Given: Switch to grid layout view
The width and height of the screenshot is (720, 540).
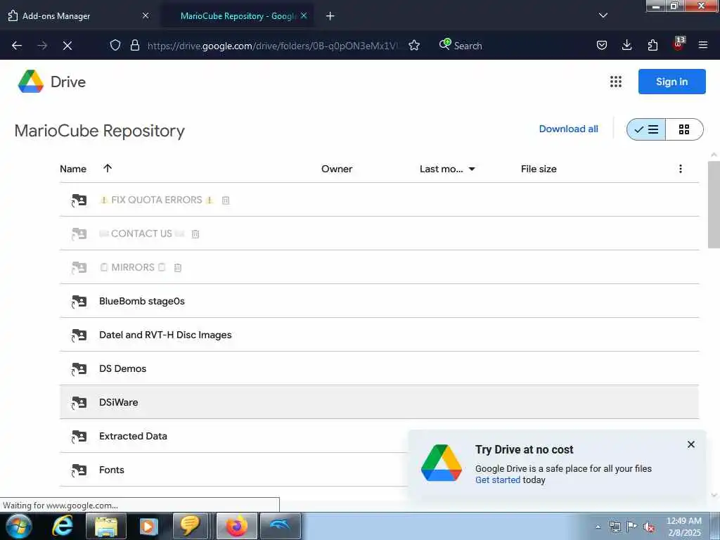Looking at the screenshot, I should pos(684,129).
